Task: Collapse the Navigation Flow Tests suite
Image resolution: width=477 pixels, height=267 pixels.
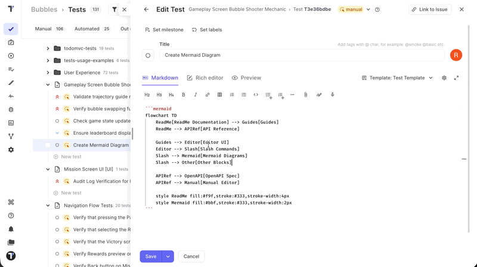Action: click(48, 206)
